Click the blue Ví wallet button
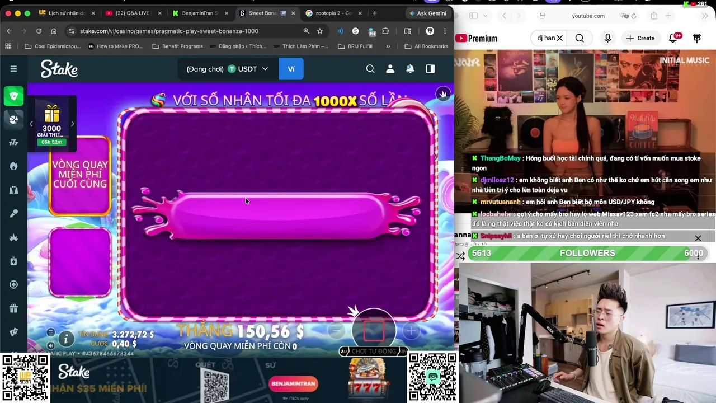 pyautogui.click(x=291, y=69)
